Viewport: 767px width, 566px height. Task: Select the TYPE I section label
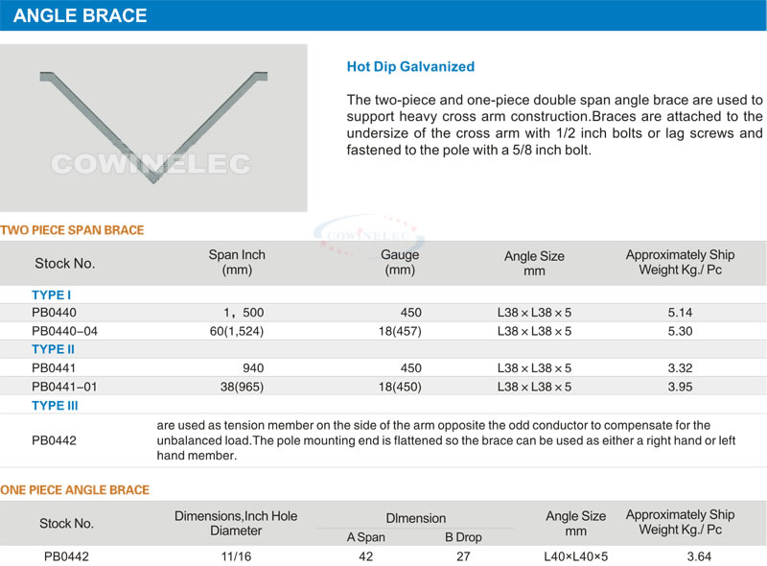52,295
